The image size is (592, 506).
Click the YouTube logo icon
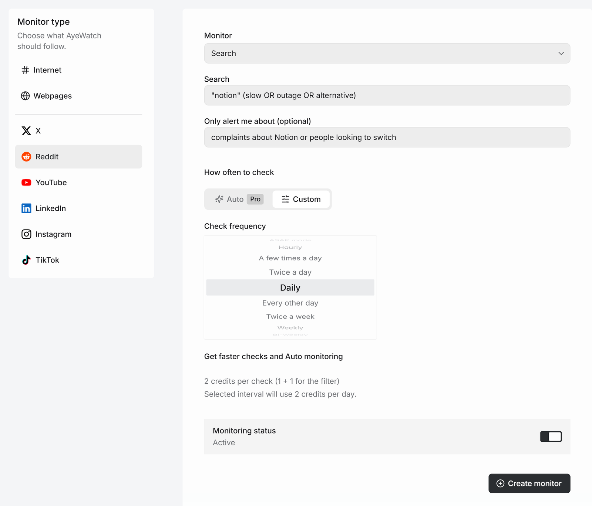click(x=26, y=183)
